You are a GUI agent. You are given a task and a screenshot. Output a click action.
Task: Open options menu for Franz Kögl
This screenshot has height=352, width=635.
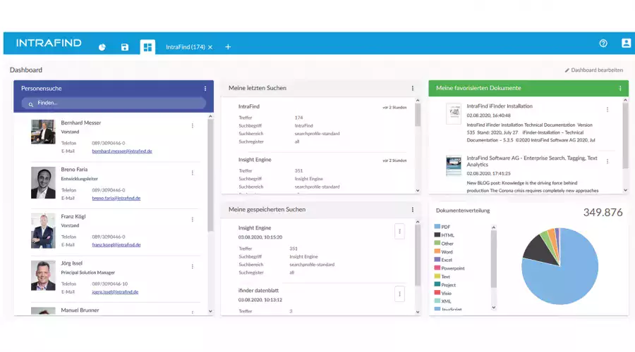pos(193,220)
